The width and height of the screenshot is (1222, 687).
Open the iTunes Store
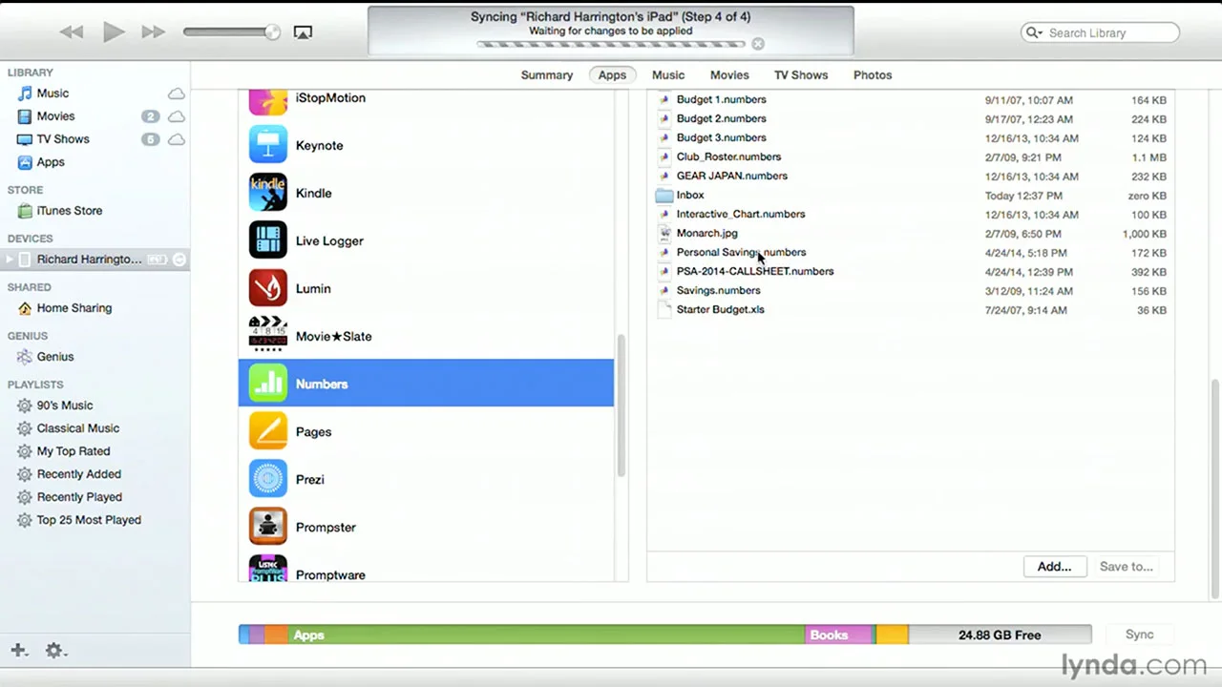click(x=69, y=211)
